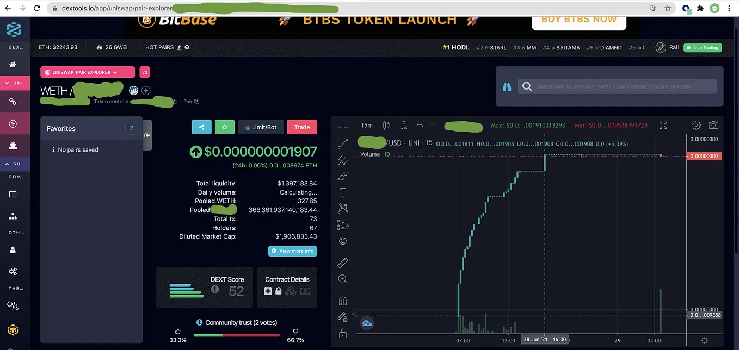Collapse the Favorites panel with the arrow tab
The width and height of the screenshot is (739, 350).
147,135
